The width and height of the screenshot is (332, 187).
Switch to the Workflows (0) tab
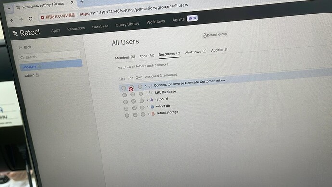195,52
